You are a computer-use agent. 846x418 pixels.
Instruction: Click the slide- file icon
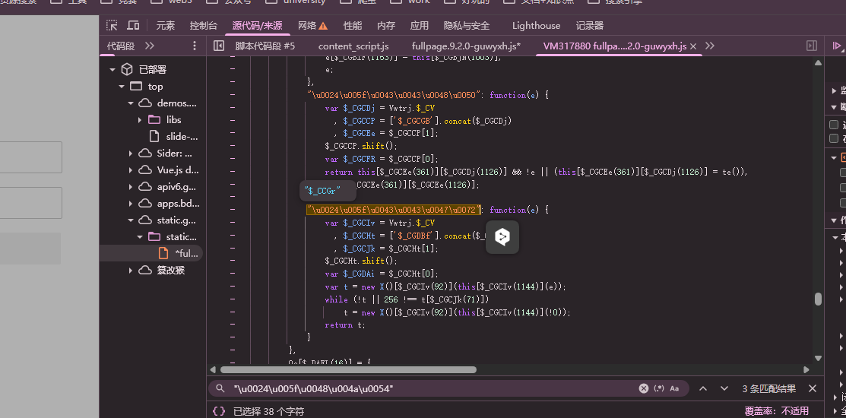coord(154,137)
